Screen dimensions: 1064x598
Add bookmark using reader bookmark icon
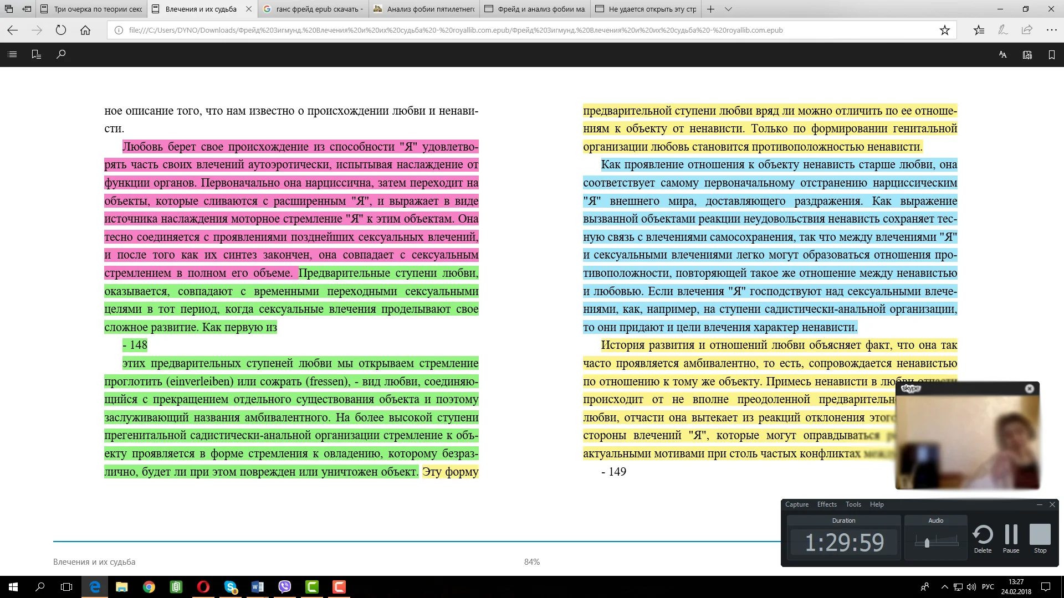(x=1051, y=54)
